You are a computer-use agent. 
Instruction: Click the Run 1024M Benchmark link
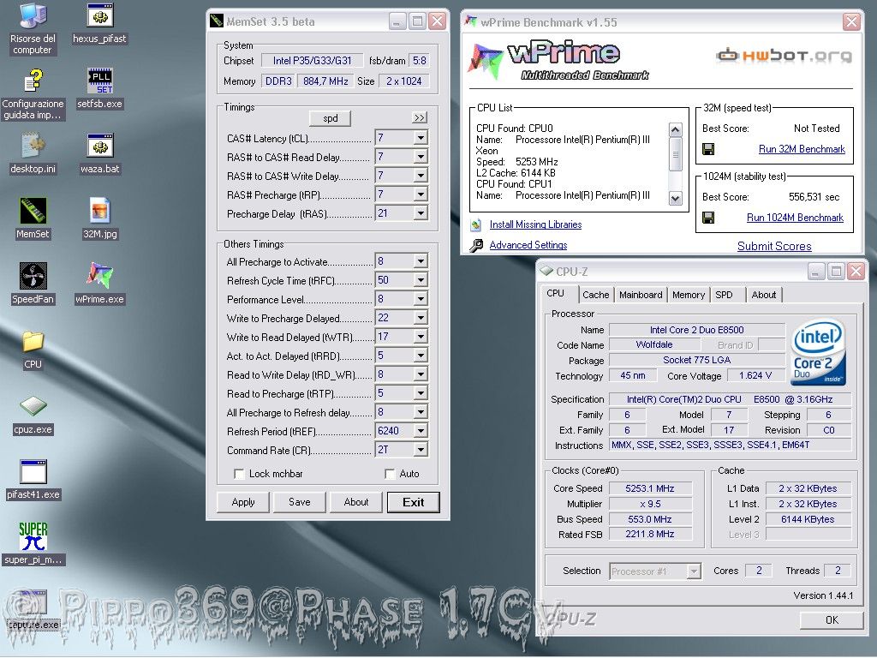pos(795,218)
